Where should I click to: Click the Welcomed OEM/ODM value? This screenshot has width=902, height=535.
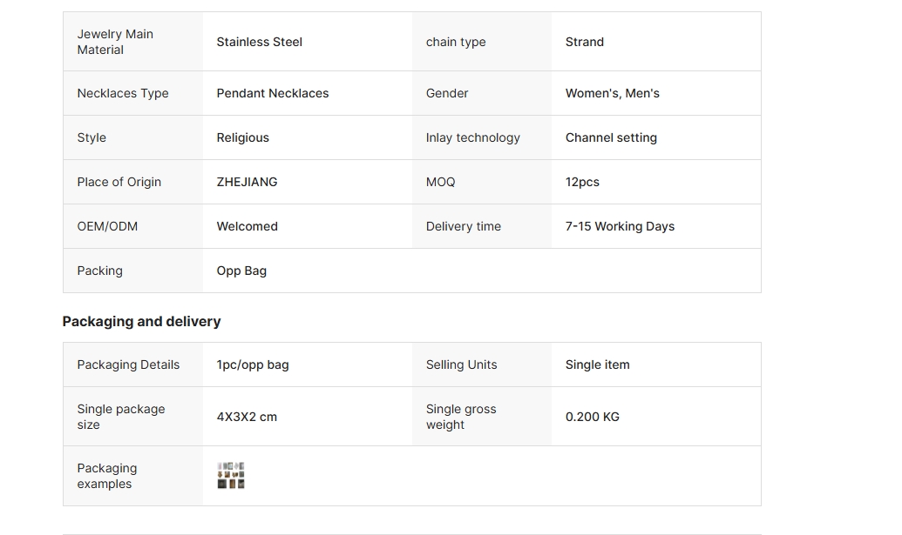coord(248,226)
